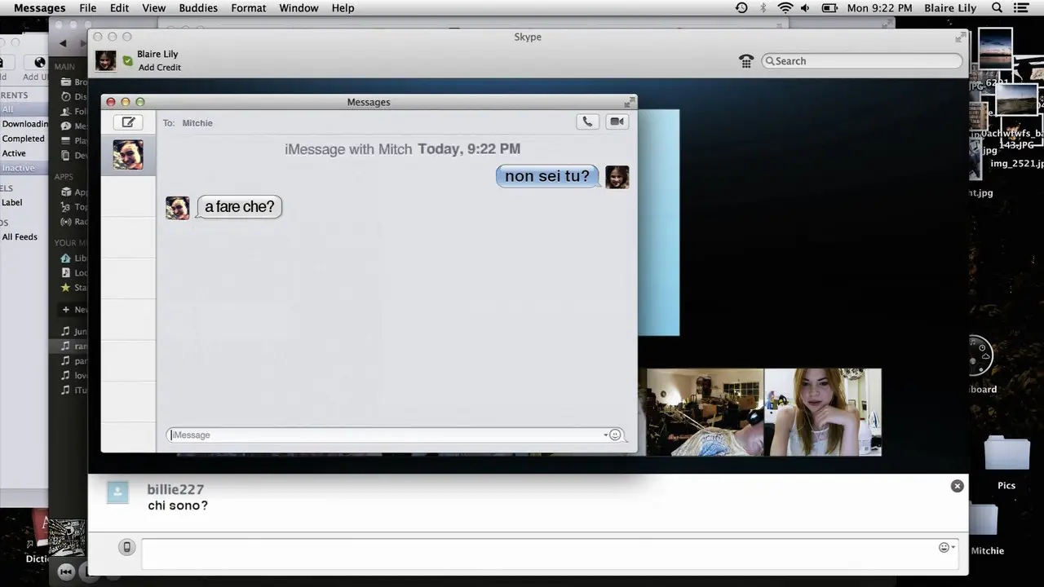
Task: Enter fullscreen for the Skype window
Action: click(x=959, y=38)
